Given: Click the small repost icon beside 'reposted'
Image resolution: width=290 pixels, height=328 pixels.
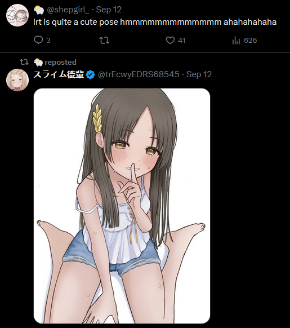Looking at the screenshot, I should click(x=24, y=62).
